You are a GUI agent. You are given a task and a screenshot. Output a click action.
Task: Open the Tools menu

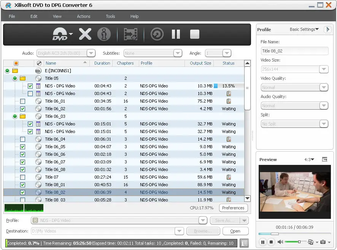(110, 16)
